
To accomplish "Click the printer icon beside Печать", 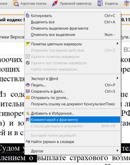I will 28,85.
